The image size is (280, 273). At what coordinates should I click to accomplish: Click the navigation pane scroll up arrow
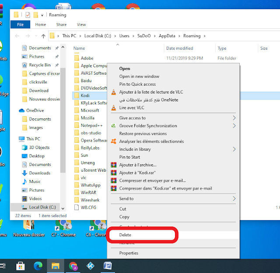[63, 47]
